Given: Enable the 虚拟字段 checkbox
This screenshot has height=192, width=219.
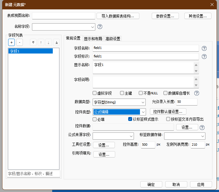Looking at the screenshot, I should [x=95, y=93].
